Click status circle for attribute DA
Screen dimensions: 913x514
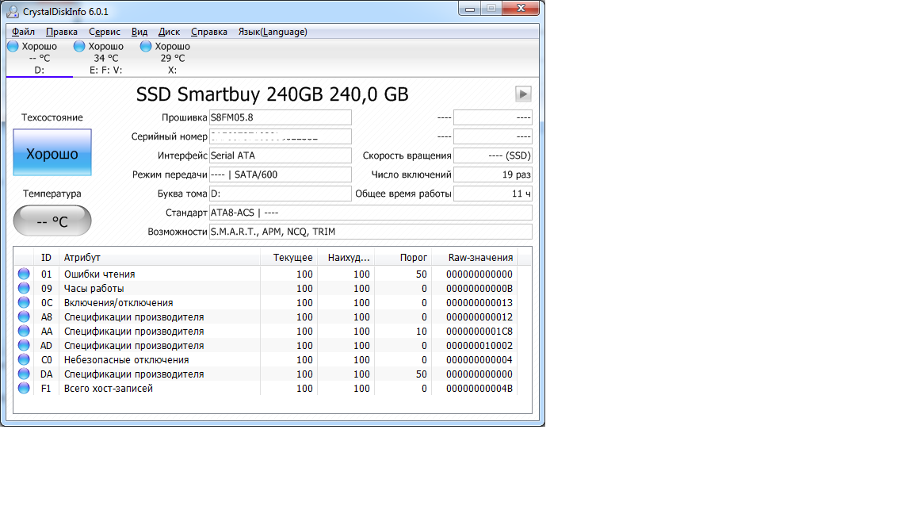(24, 374)
